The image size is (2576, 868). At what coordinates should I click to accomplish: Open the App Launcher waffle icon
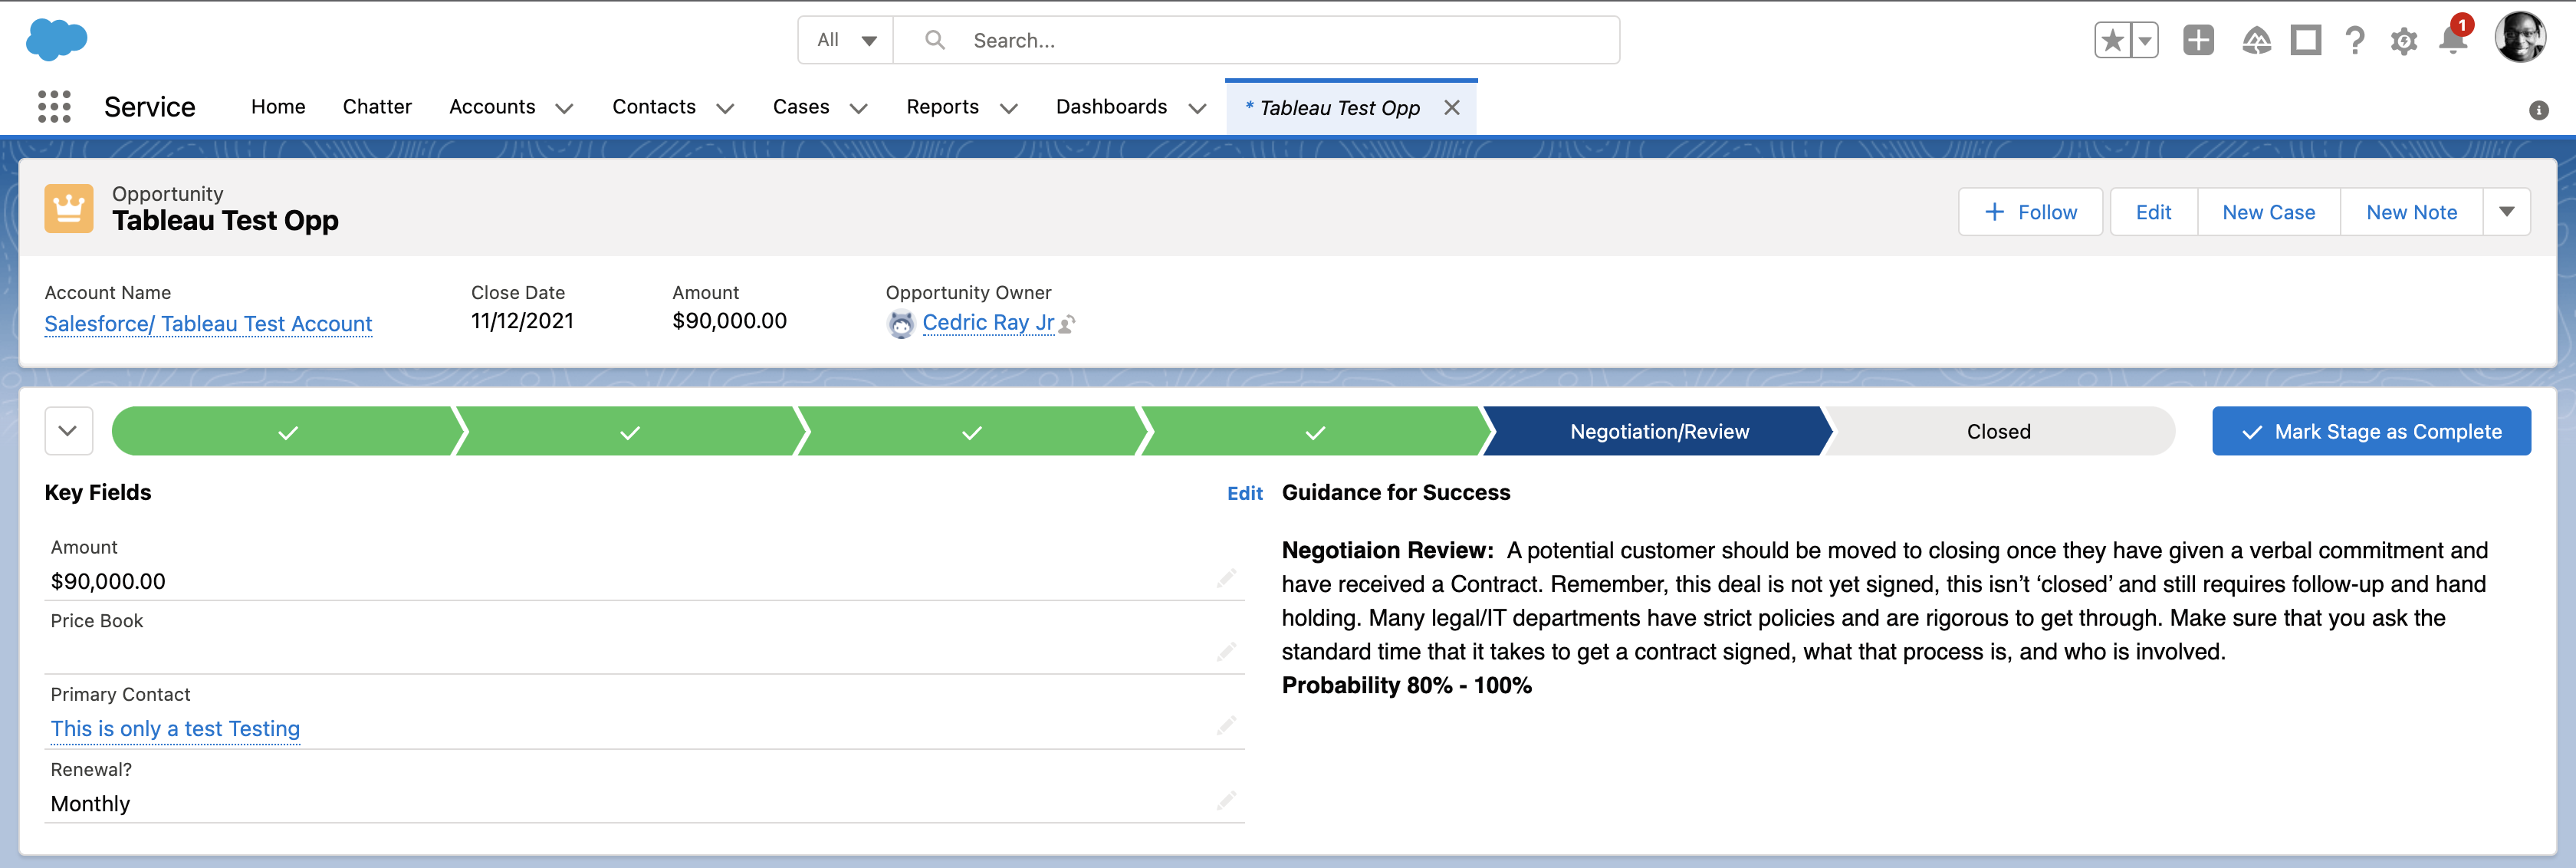(x=54, y=107)
